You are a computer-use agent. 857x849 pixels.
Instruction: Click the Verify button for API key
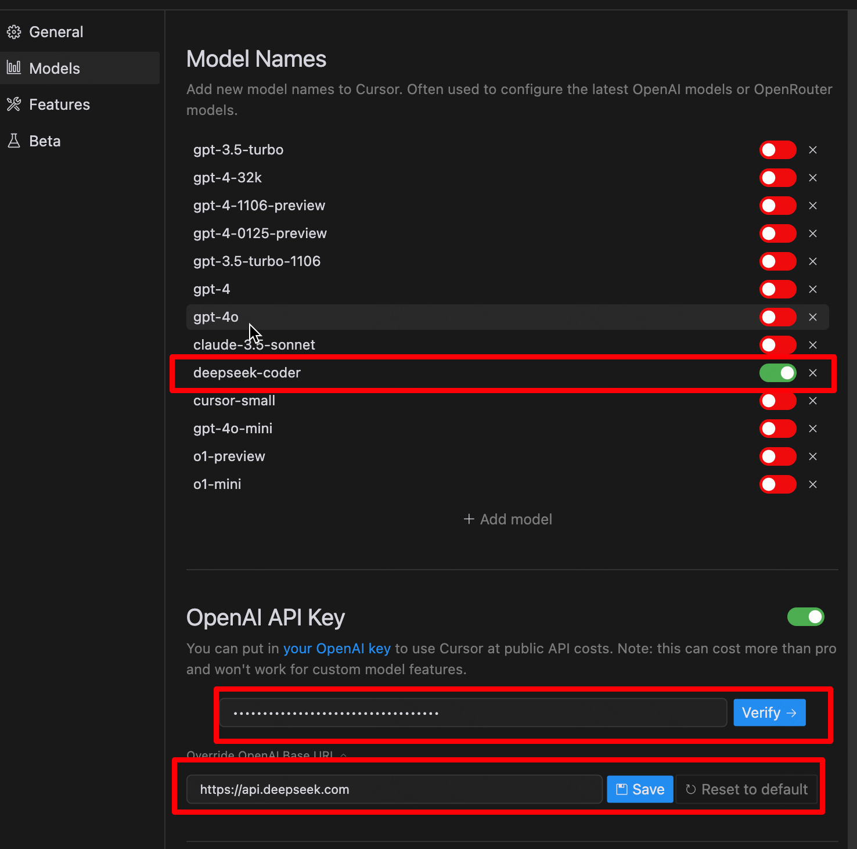(x=769, y=713)
